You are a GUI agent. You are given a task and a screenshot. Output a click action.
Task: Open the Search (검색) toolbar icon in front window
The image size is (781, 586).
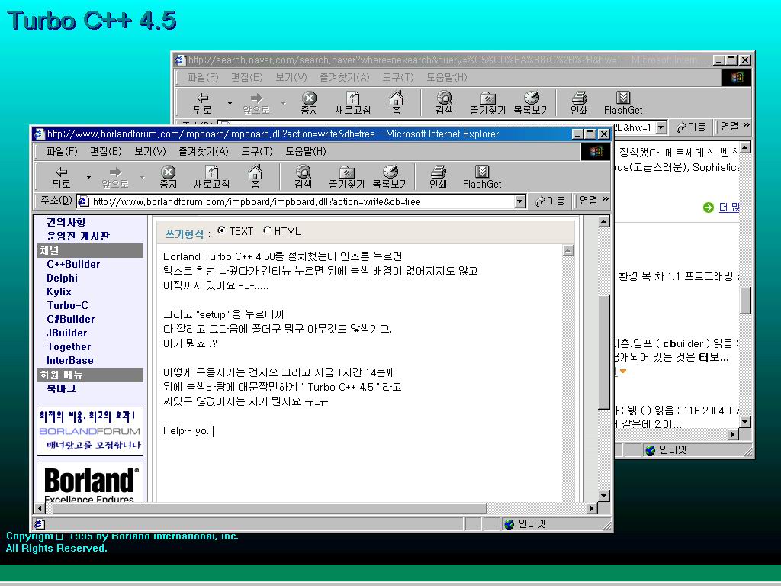pos(303,176)
